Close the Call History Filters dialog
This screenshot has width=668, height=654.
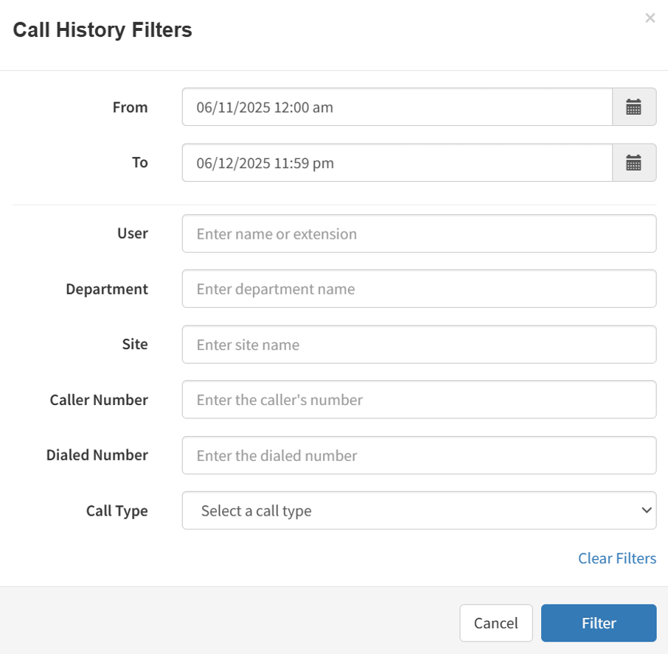tap(650, 18)
